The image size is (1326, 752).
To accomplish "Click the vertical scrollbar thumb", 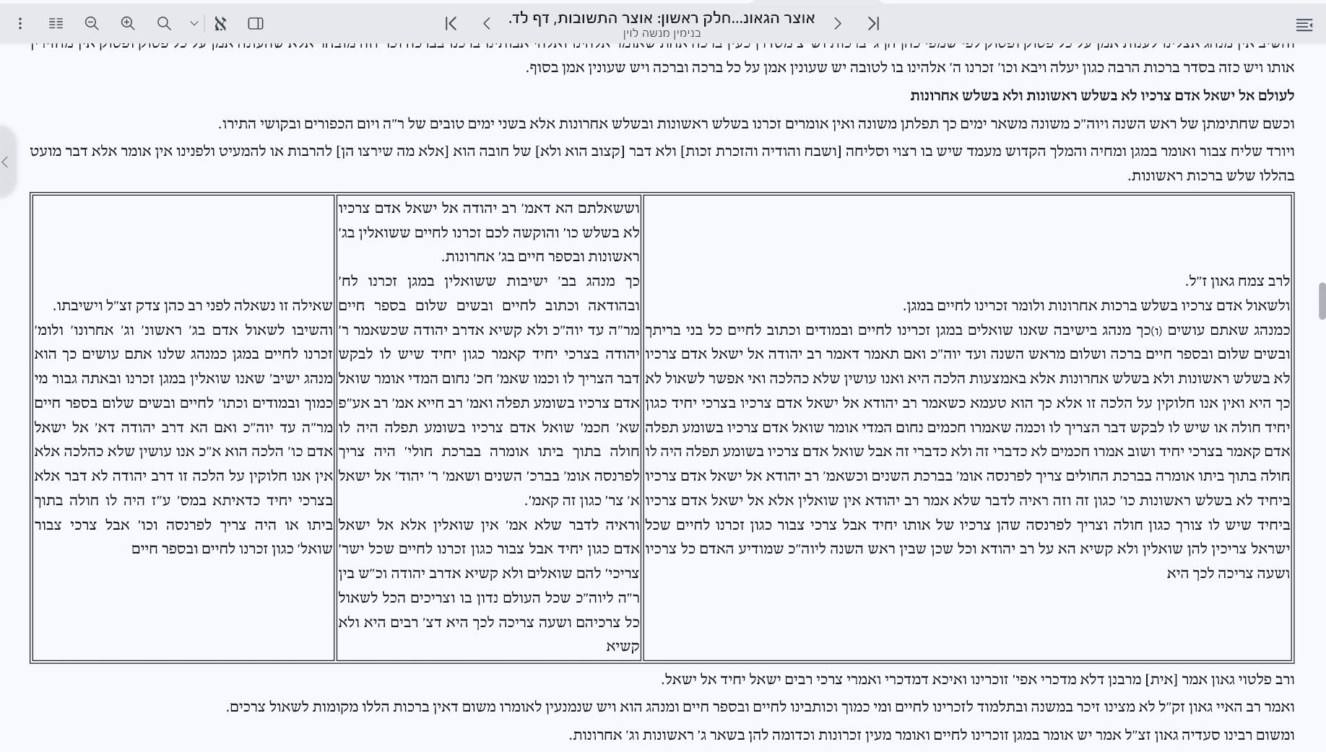I will [x=1322, y=301].
